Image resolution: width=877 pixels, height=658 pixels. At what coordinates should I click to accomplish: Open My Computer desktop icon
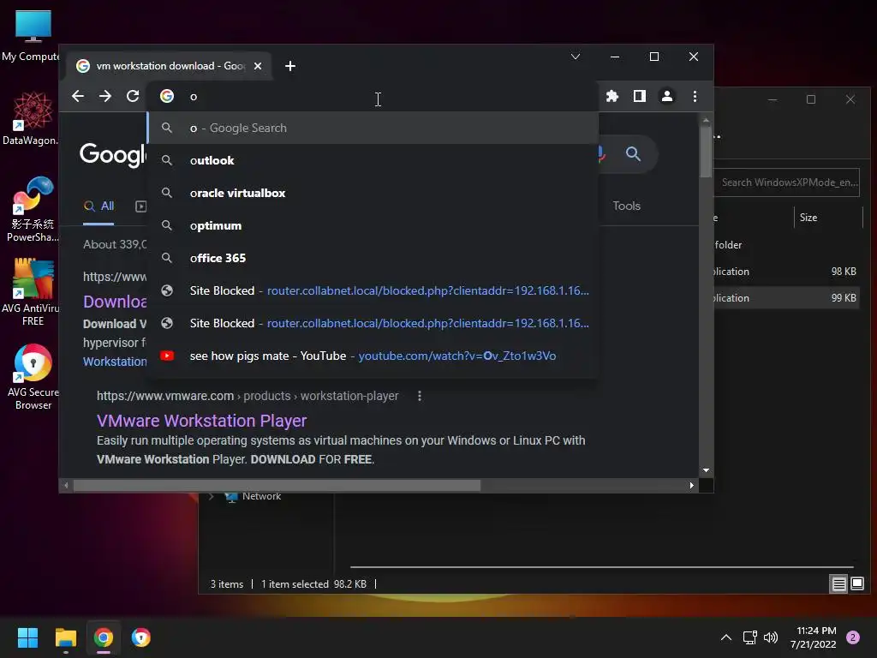point(33,36)
